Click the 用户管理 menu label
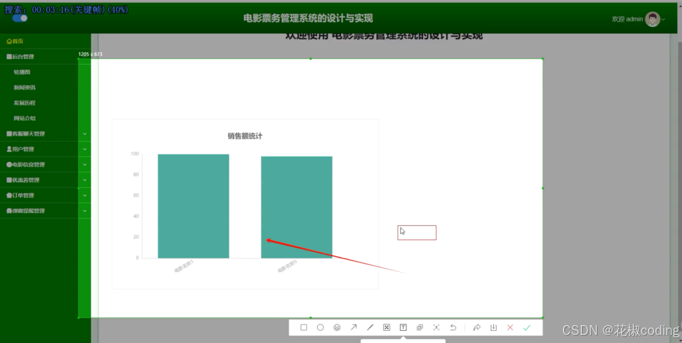Image resolution: width=682 pixels, height=343 pixels. pos(23,149)
